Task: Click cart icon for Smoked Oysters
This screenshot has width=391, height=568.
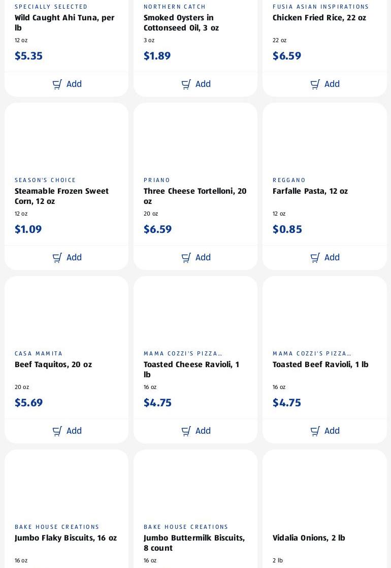Action: (x=186, y=84)
